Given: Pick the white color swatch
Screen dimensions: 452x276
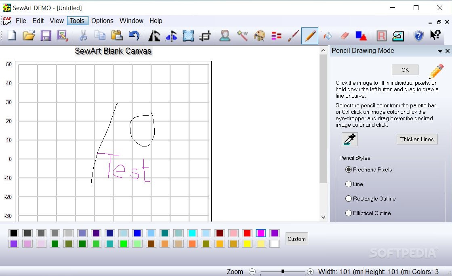Looking at the screenshot, I should point(275,244).
